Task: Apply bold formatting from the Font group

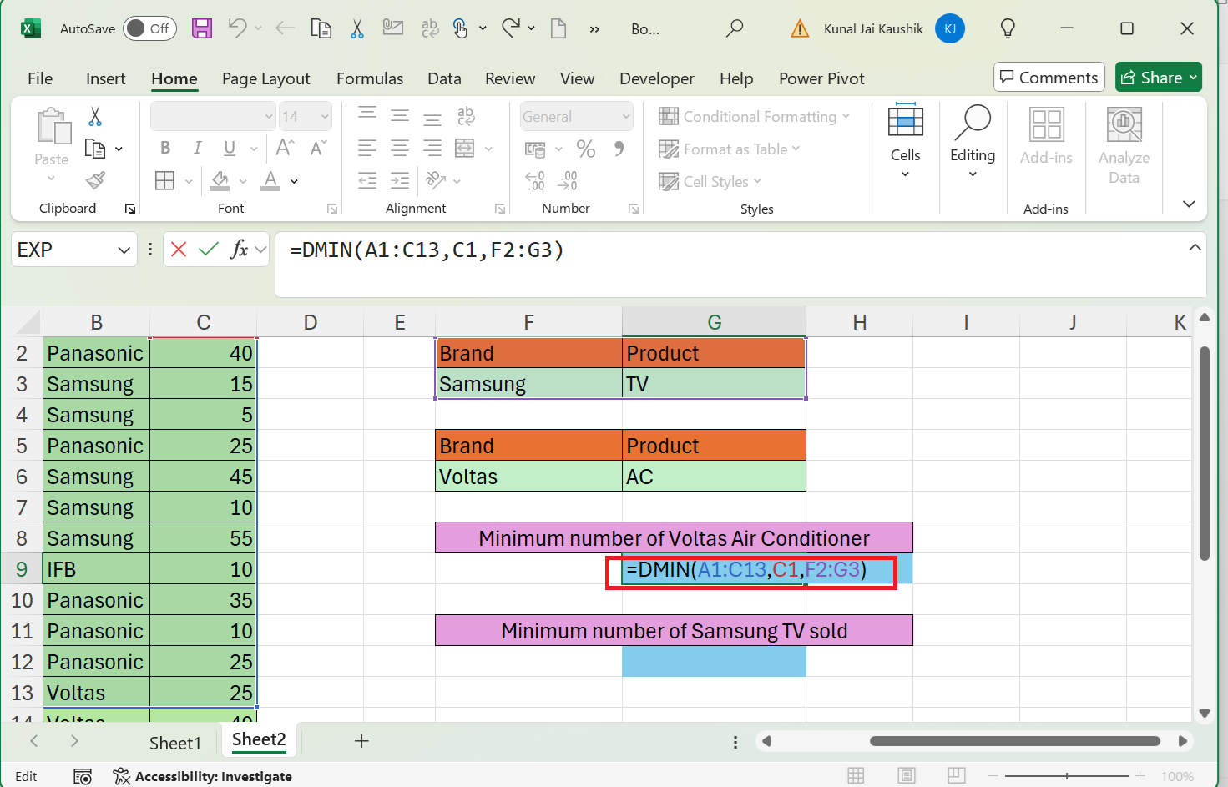Action: tap(164, 148)
